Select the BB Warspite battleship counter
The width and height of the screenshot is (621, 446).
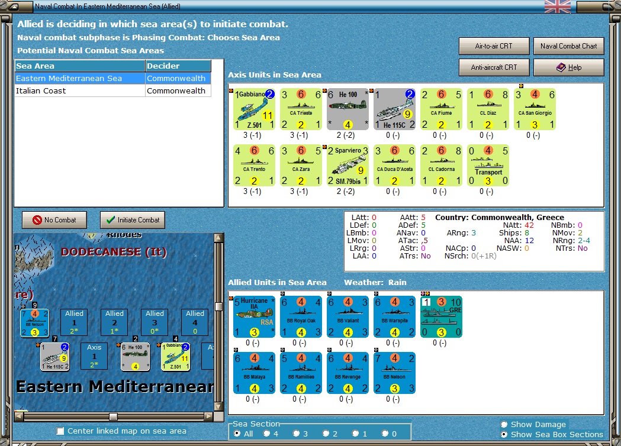pyautogui.click(x=394, y=317)
